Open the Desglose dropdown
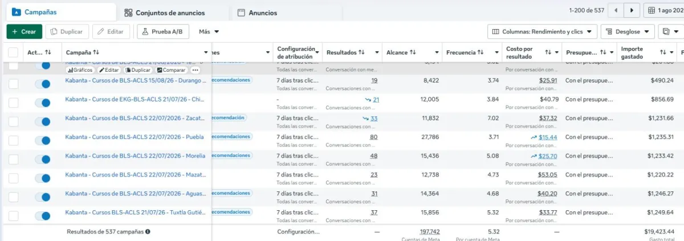684x241 pixels. click(627, 31)
